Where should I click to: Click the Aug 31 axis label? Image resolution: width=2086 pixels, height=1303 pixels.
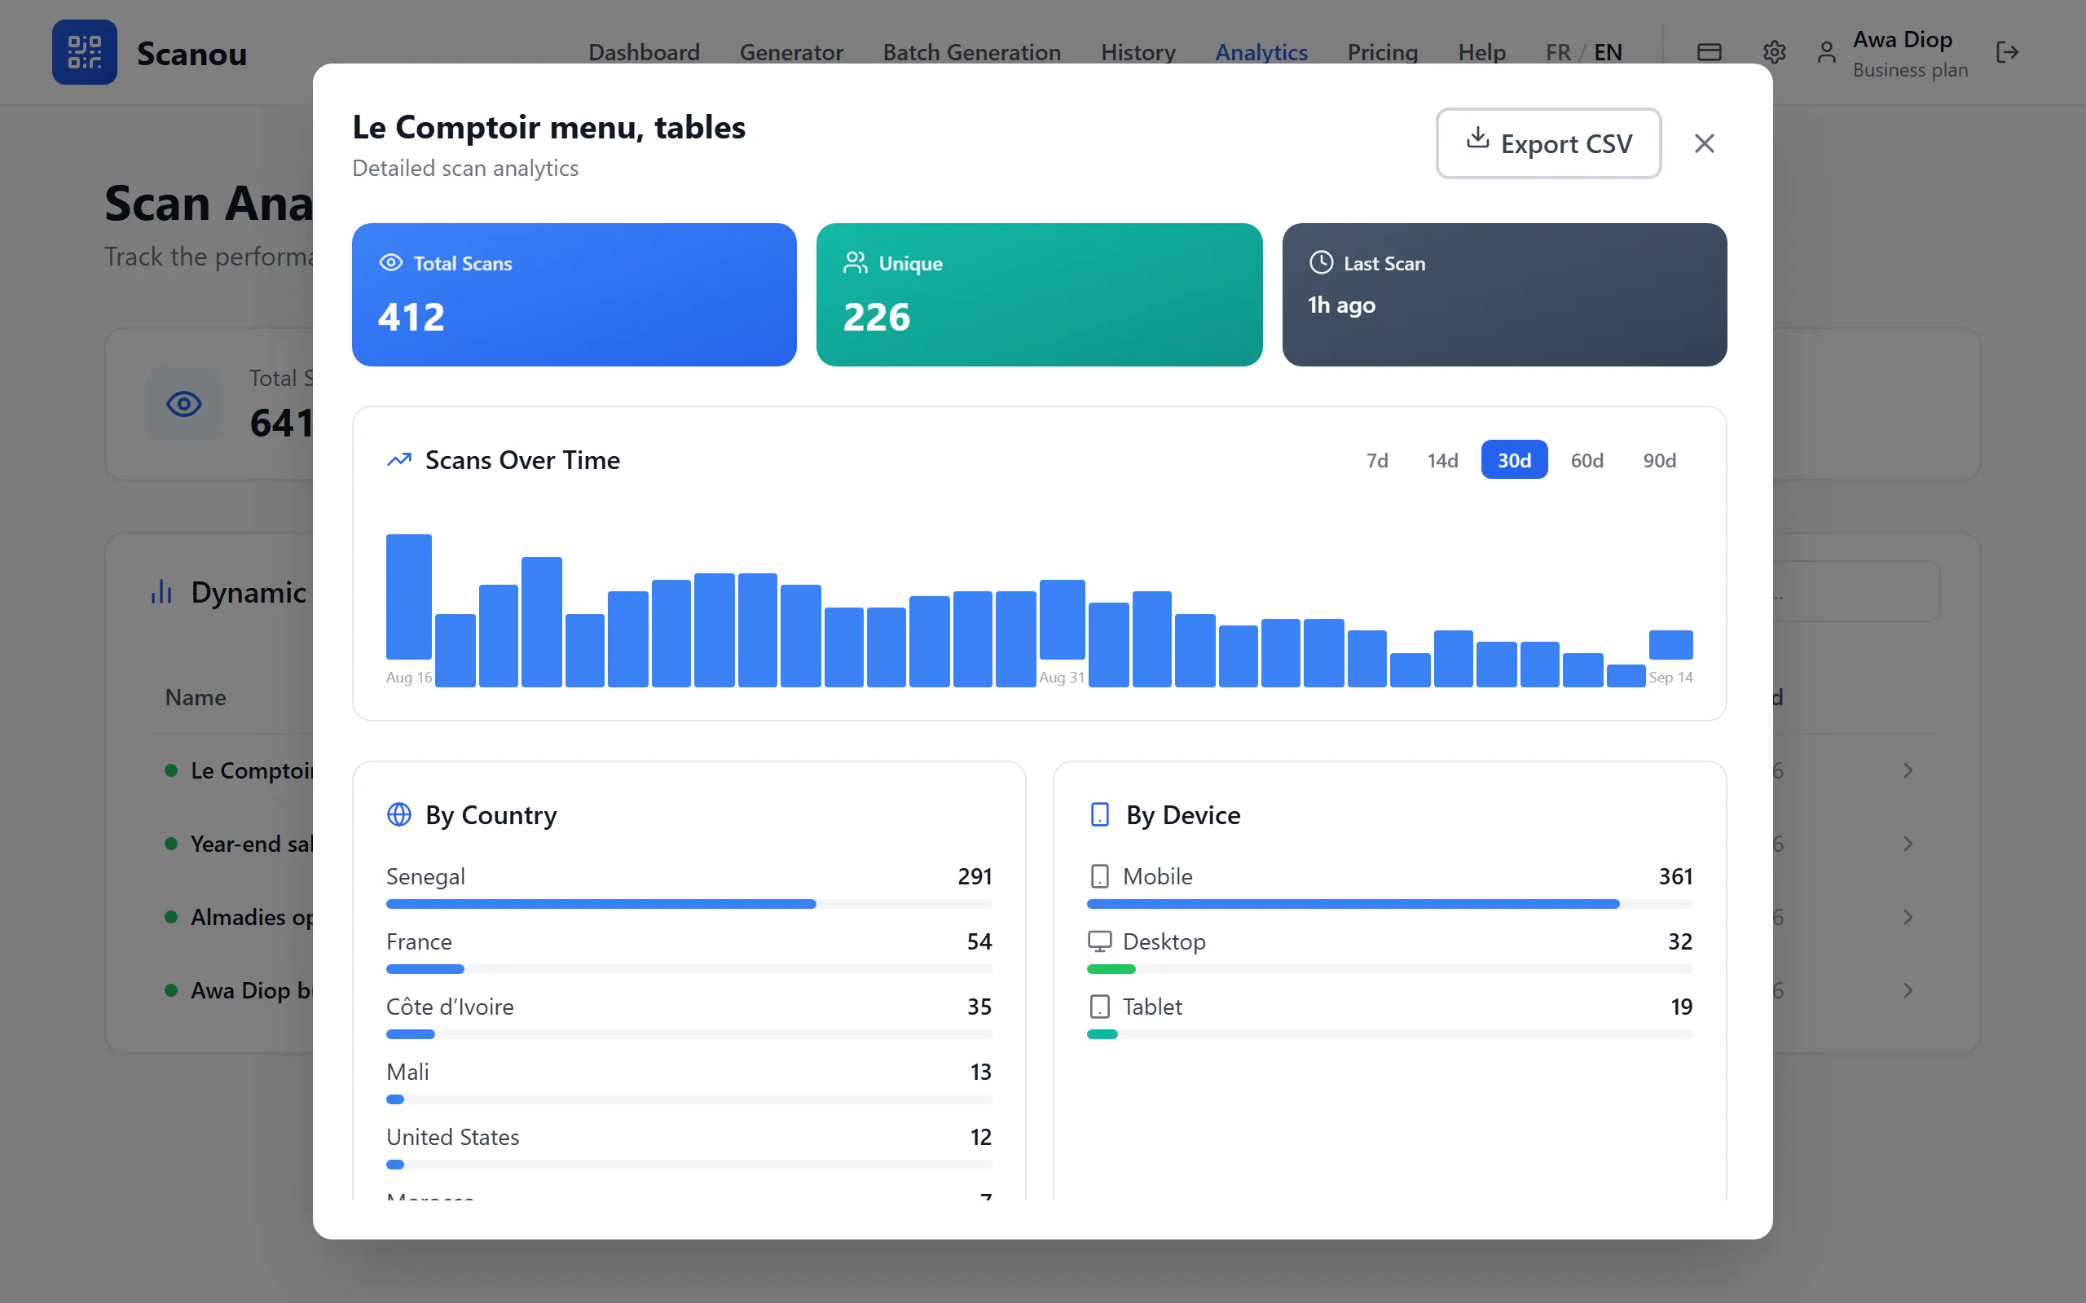tap(1061, 678)
